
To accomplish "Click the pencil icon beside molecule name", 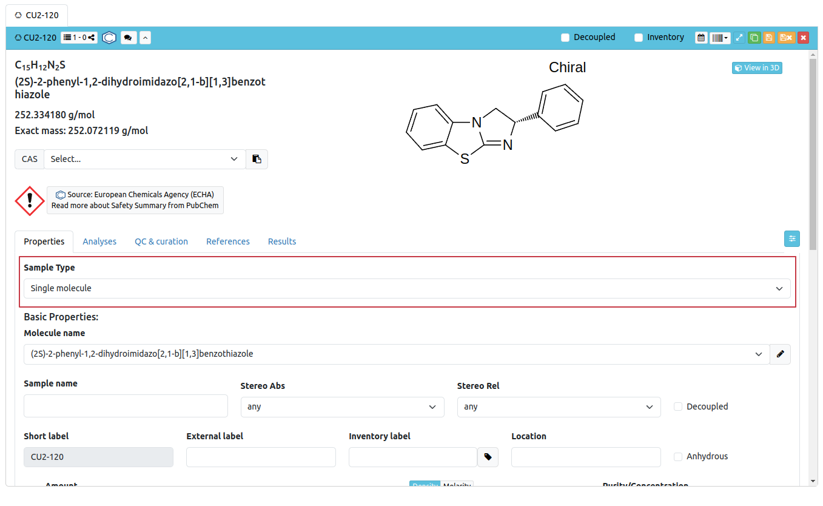I will 780,354.
